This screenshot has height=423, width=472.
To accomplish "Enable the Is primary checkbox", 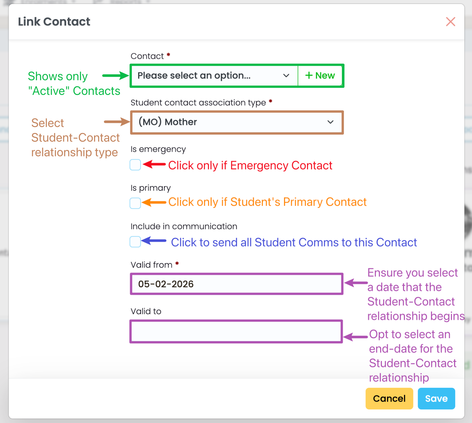I will click(x=135, y=203).
